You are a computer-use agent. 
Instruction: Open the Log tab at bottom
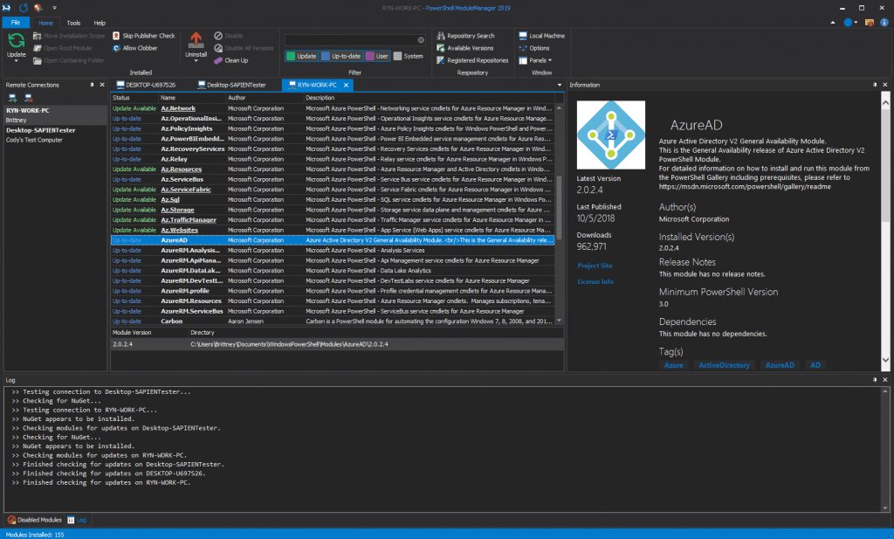coord(77,520)
